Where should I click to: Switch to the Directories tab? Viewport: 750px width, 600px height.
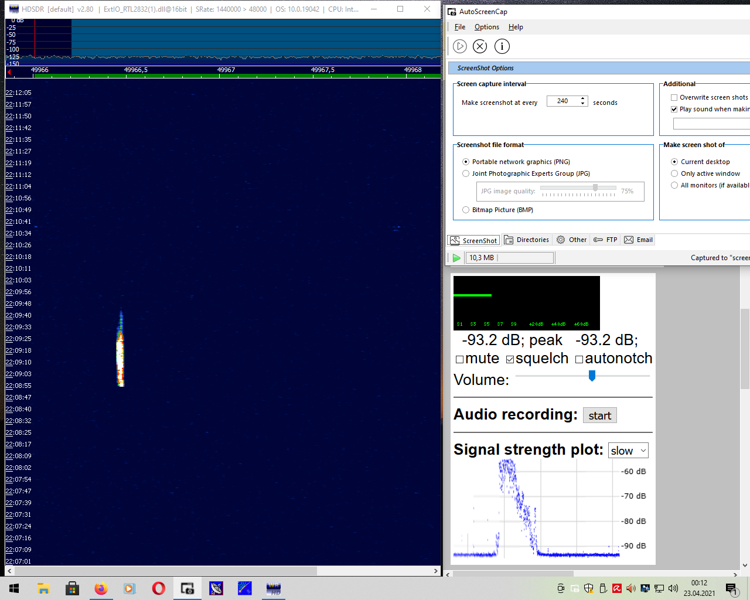click(526, 240)
